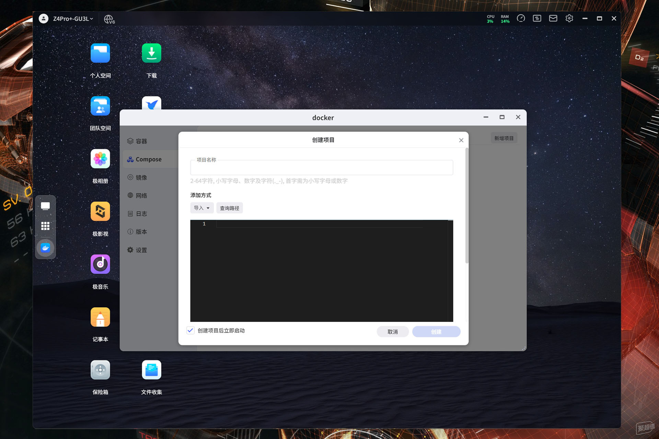Image resolution: width=659 pixels, height=439 pixels.
Task: Click the 查询路径 button
Action: click(x=230, y=208)
